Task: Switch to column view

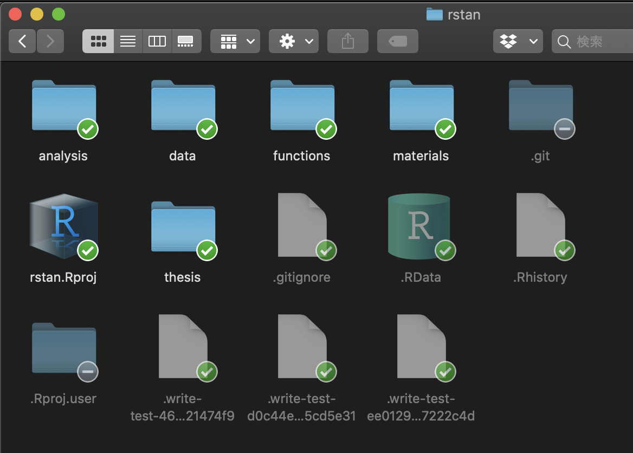Action: [157, 41]
